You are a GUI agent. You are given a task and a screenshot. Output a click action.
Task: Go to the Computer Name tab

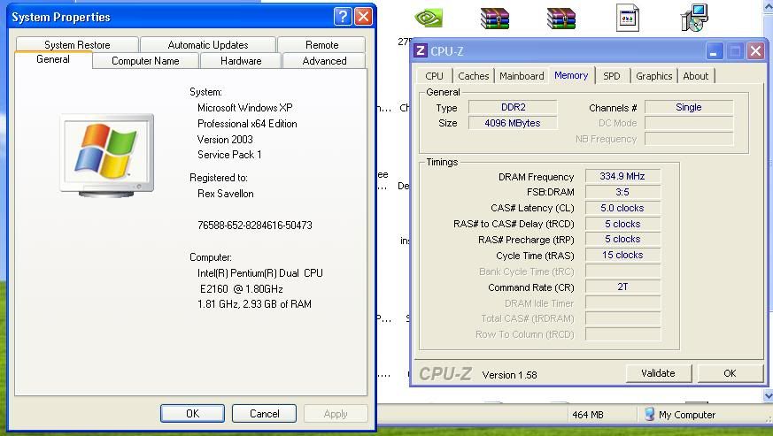(145, 61)
